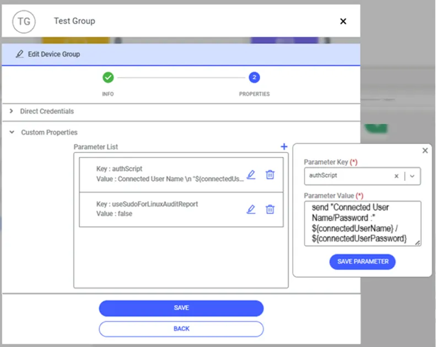Close the parameter editor popup
Viewport: 436px width, 347px height.
coord(425,150)
